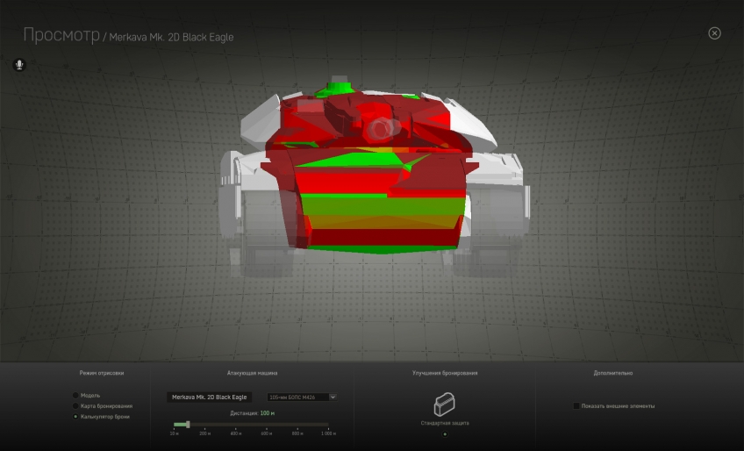Set distance slider to 1 000 м mark
744x451 pixels.
click(328, 424)
